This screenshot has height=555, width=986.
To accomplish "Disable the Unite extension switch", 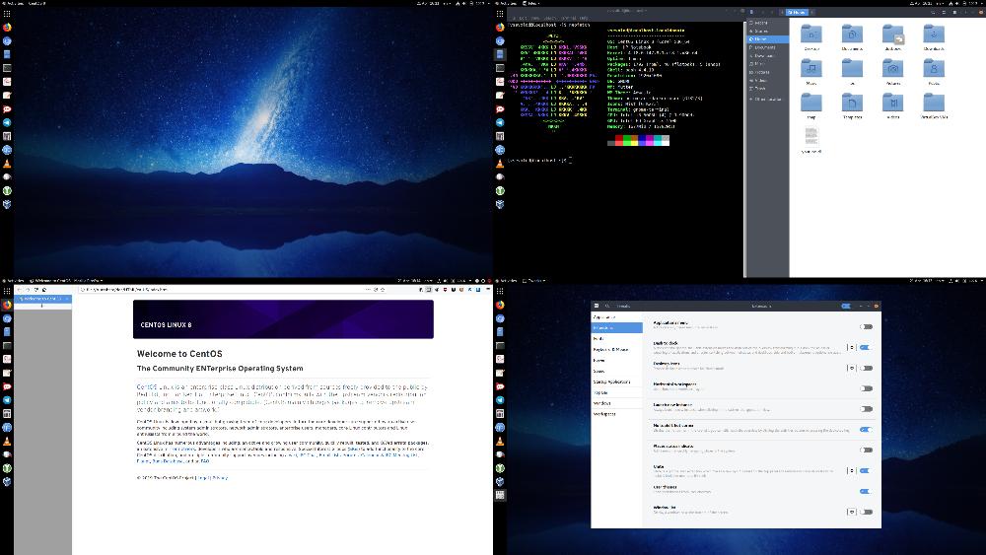I will coord(866,471).
